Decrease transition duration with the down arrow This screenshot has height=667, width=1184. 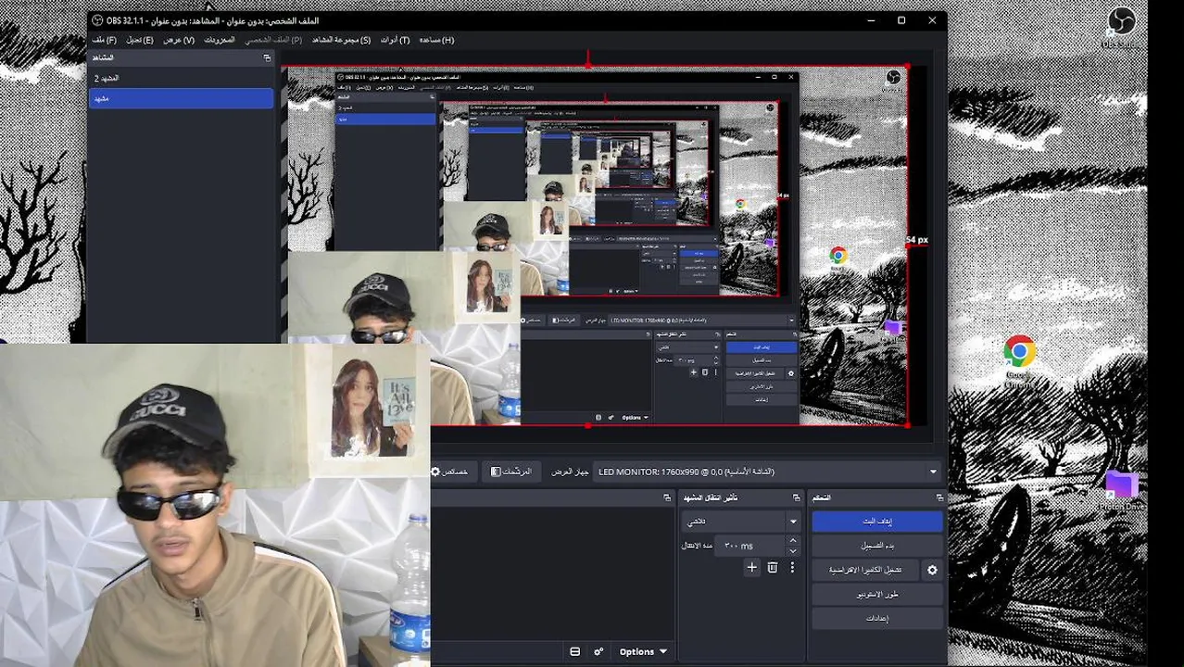point(793,551)
